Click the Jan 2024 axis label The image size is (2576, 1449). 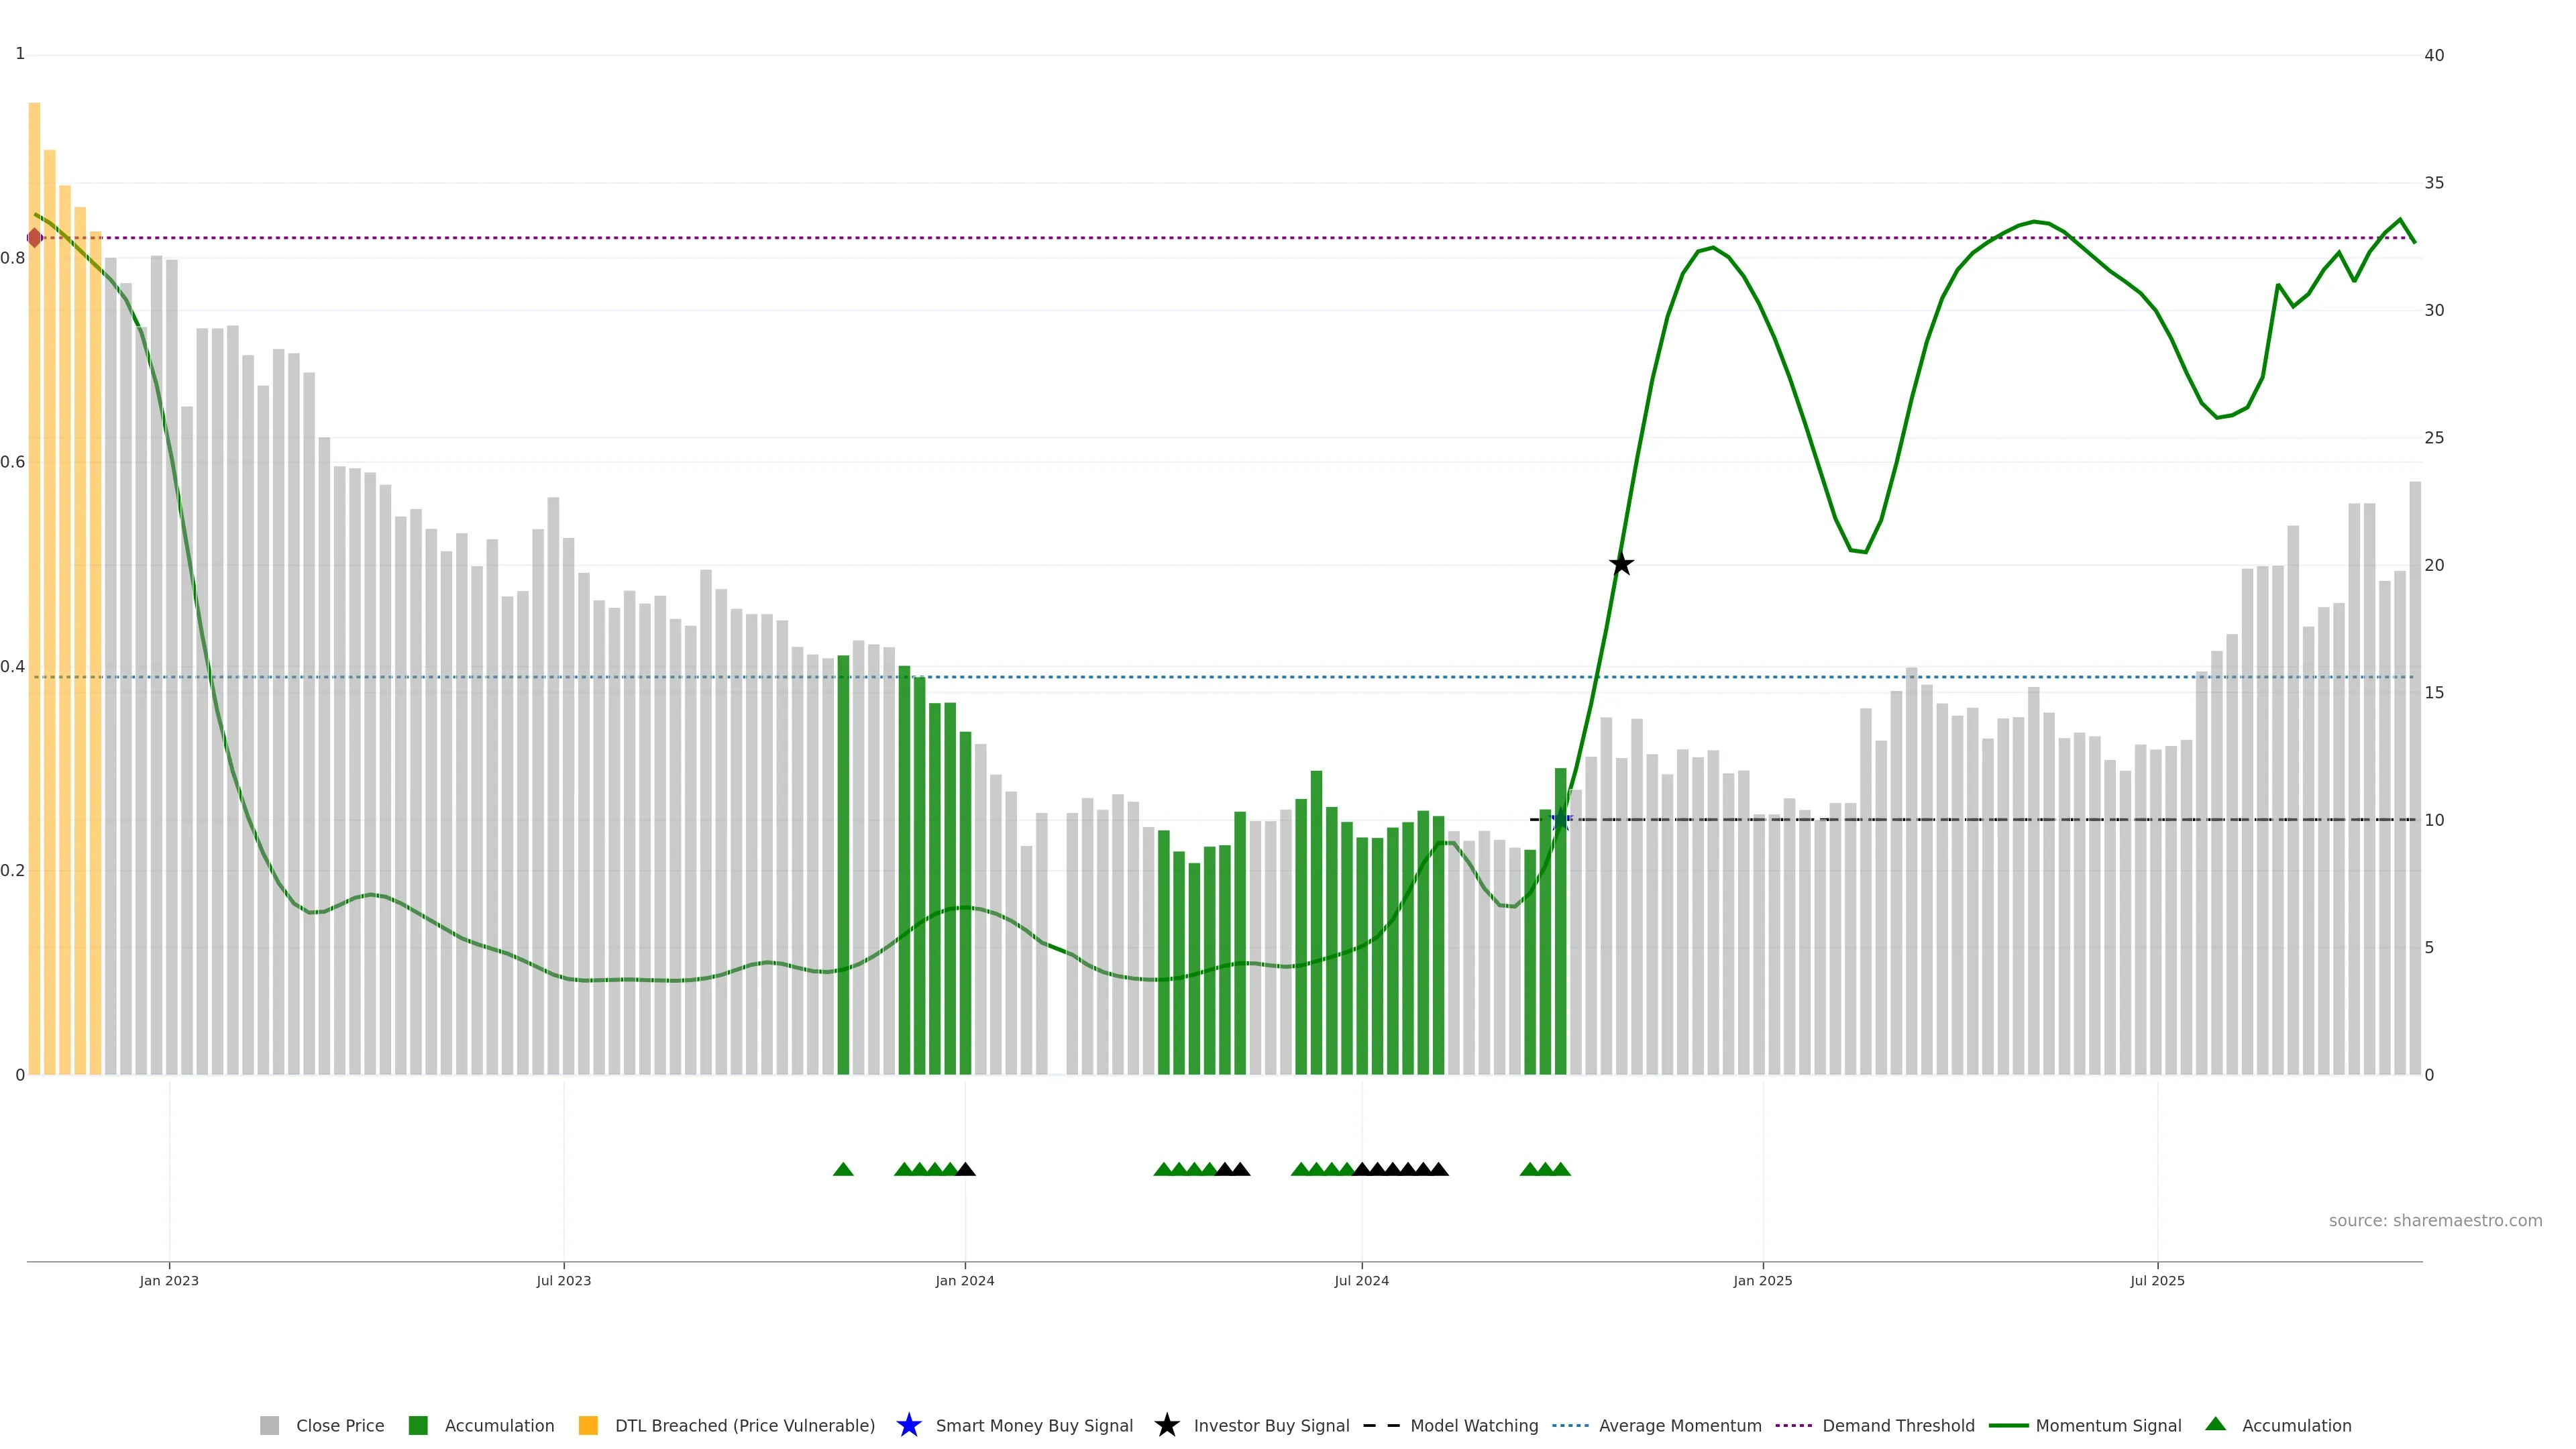[x=965, y=1281]
